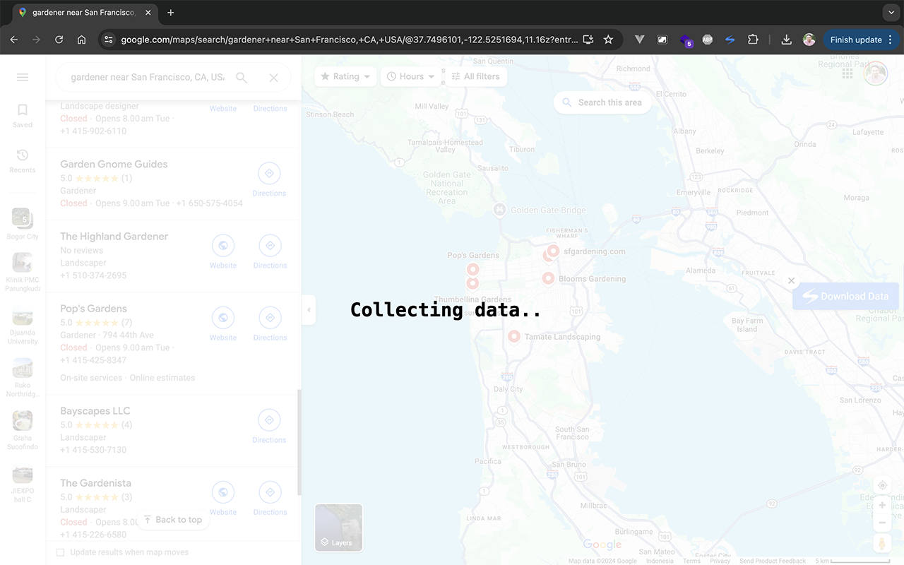Zoom in on the map
This screenshot has height=565, width=904.
[x=882, y=506]
